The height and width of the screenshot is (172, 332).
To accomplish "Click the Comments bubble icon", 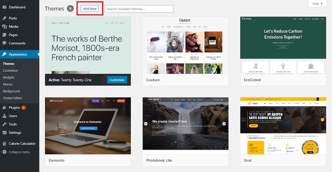I will pyautogui.click(x=4, y=43).
